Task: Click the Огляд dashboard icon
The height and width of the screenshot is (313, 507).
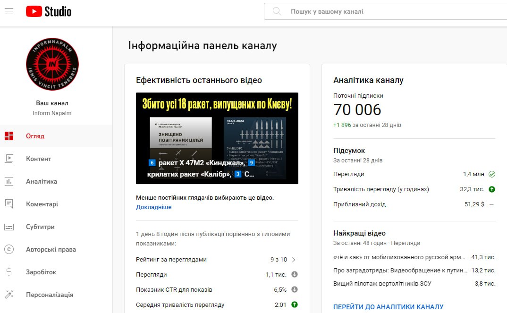Action: coord(9,136)
